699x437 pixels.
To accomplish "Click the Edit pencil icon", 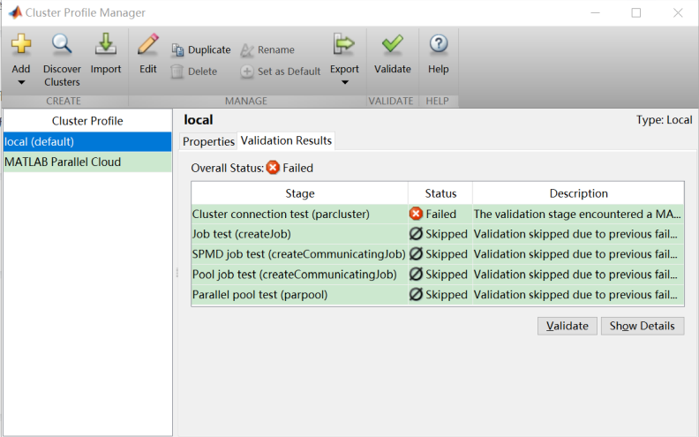I will coord(148,44).
